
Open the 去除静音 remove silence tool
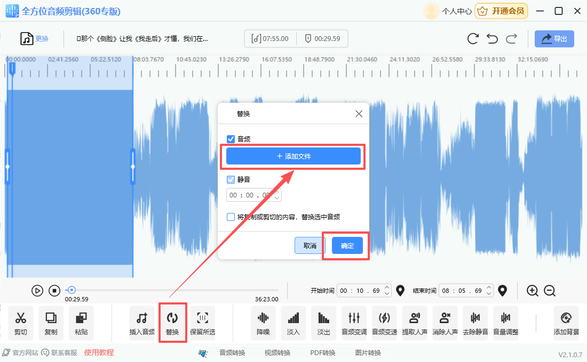476,323
